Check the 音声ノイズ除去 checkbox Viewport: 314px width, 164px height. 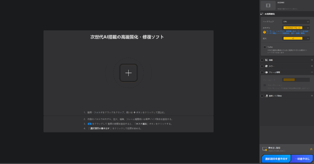pyautogui.click(x=262, y=96)
